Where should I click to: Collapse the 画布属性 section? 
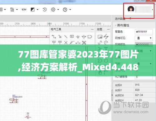pos(116,25)
